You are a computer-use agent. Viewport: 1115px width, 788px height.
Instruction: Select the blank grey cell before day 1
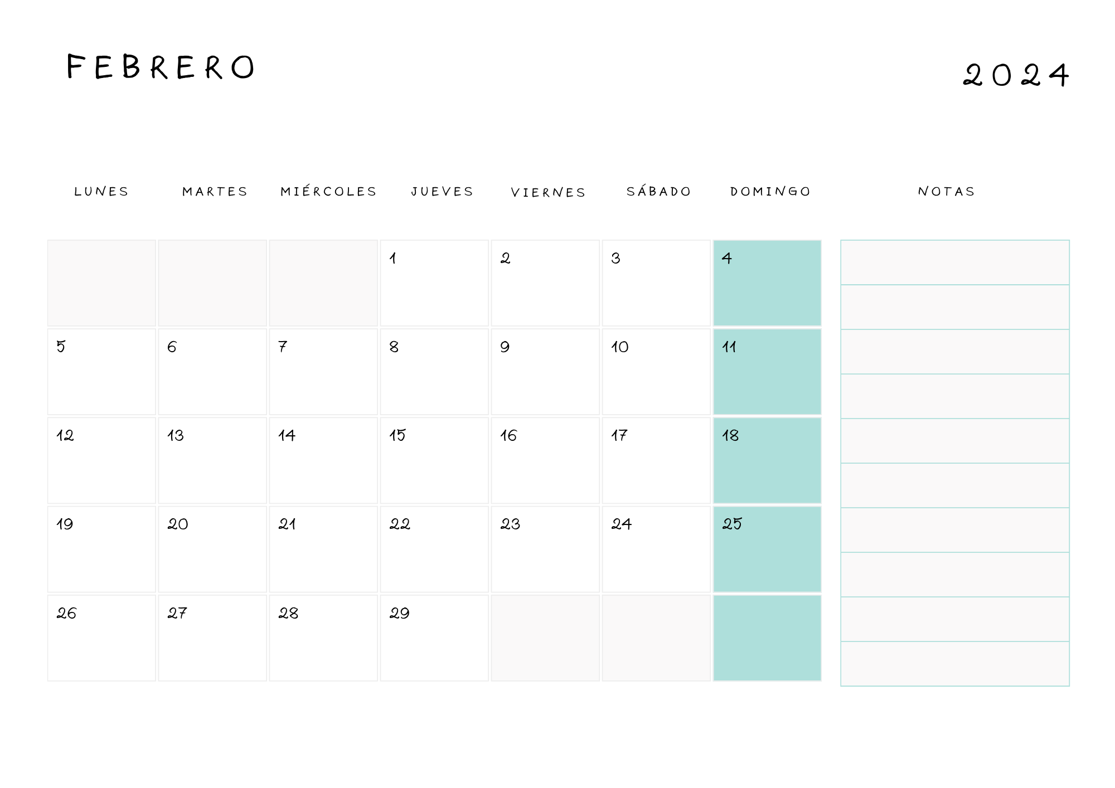click(x=323, y=283)
